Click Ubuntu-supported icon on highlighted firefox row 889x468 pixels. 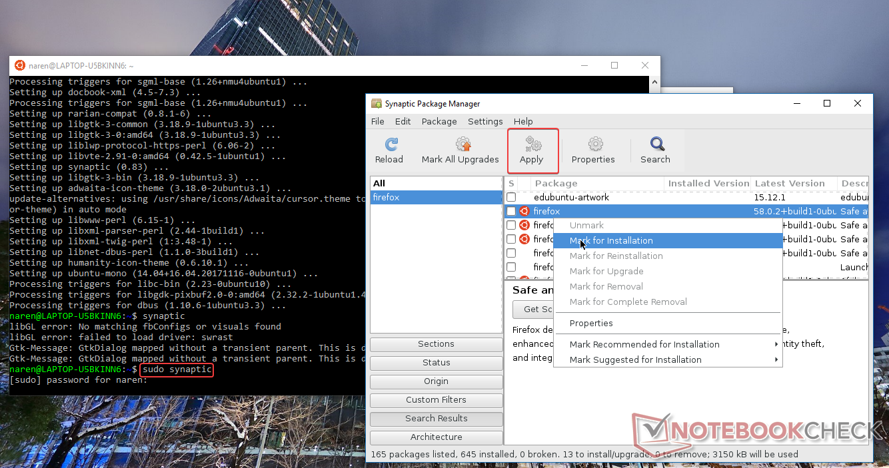524,211
